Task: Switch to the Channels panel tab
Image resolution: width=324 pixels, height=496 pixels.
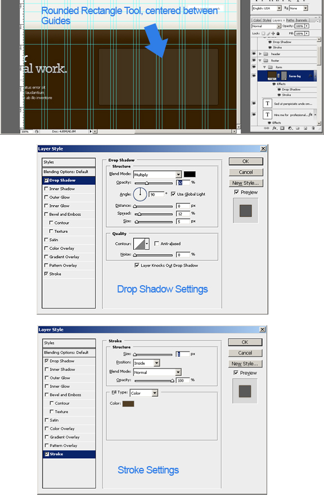Action: click(301, 20)
